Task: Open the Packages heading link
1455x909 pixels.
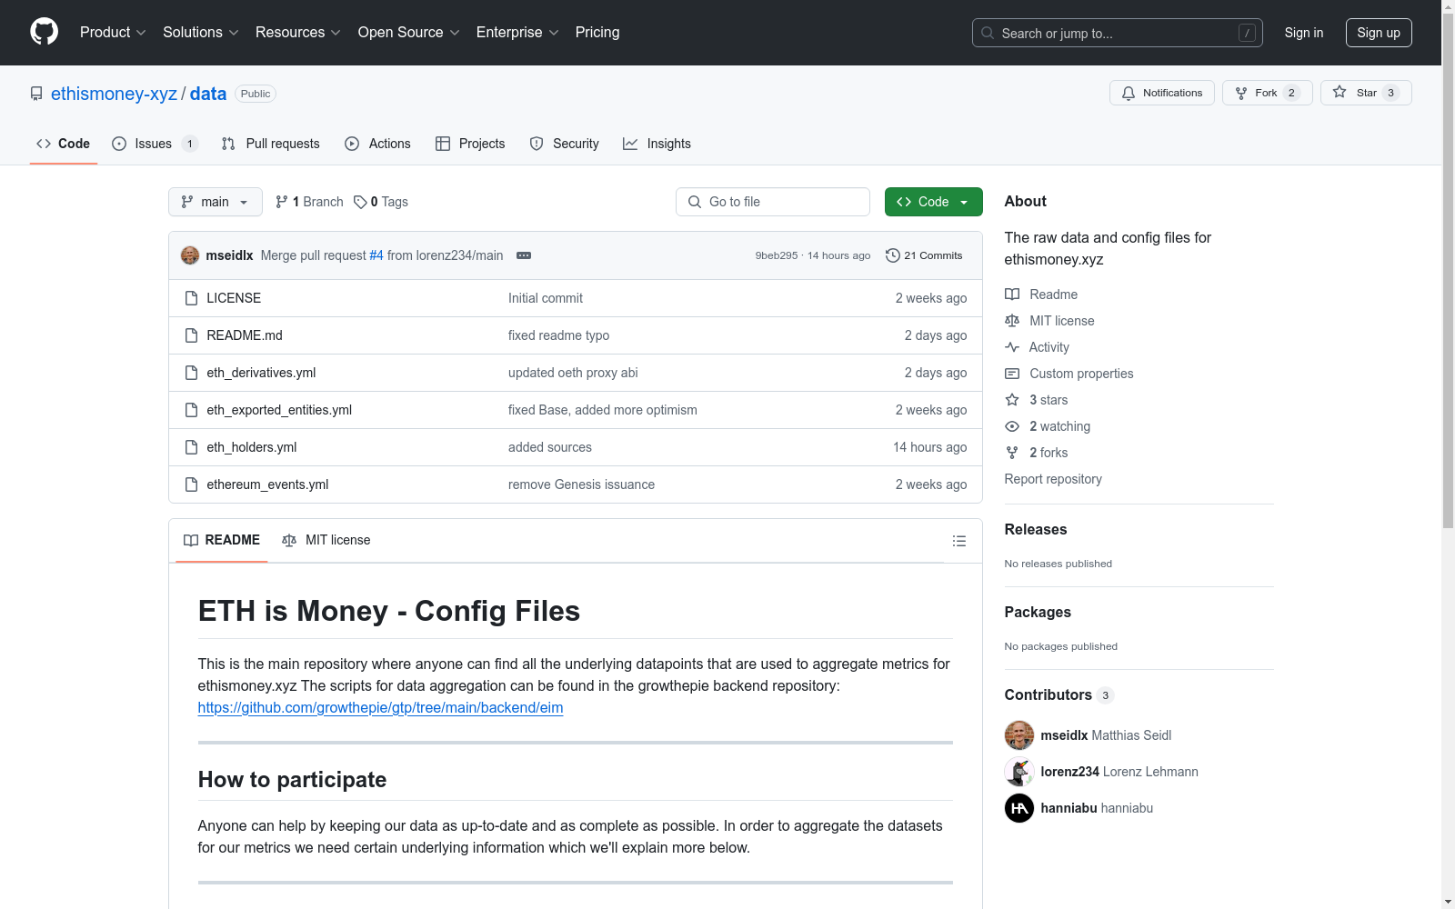Action: pos(1038,613)
